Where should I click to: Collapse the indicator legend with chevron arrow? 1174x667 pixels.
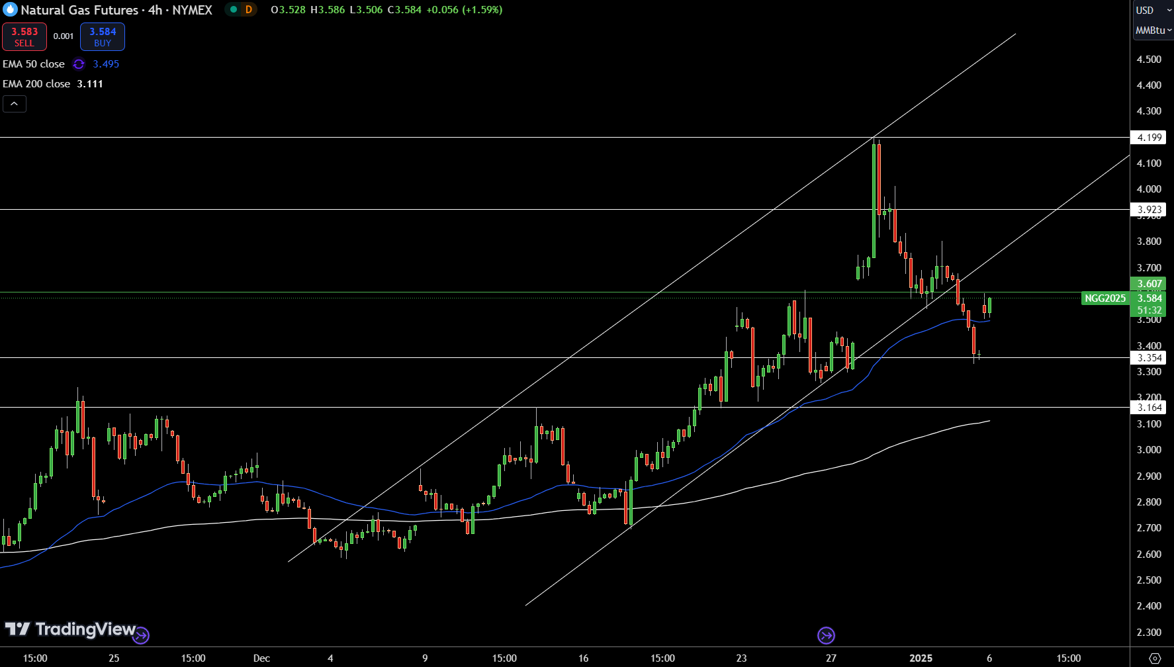(15, 104)
